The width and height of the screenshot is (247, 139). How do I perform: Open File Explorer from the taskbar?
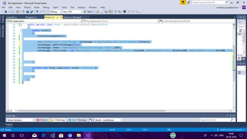pyautogui.click(x=79, y=135)
